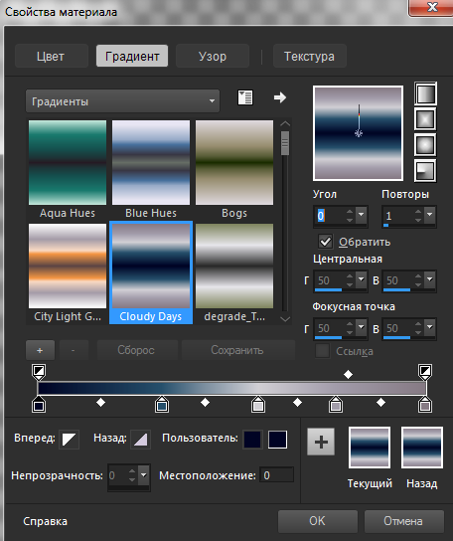Close the Свойства материала dialog
This screenshot has height=541, width=453.
tap(432, 7)
